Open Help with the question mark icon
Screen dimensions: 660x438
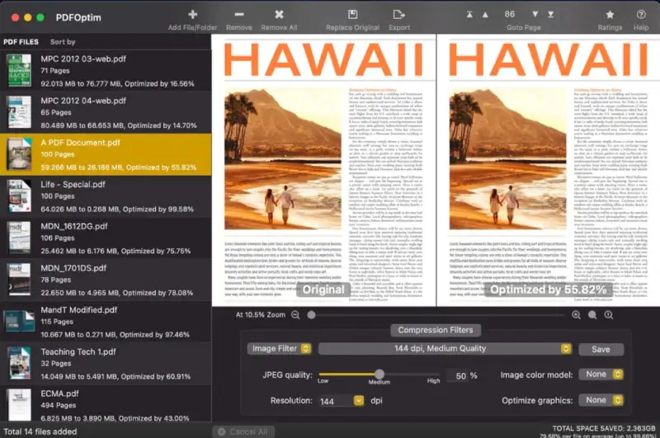tap(641, 14)
